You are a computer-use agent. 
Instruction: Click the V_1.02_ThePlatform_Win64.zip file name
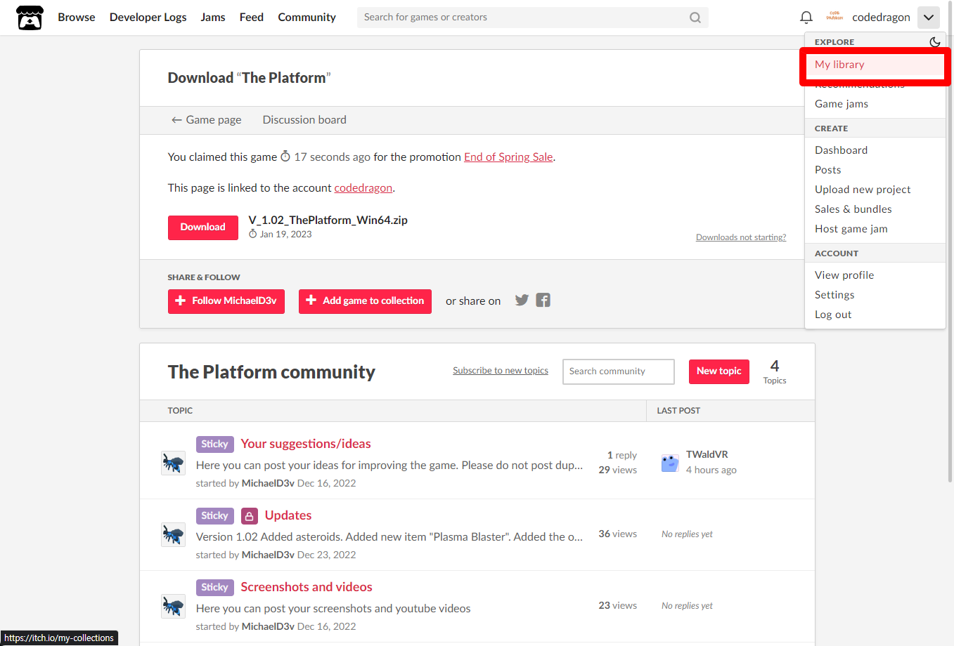pyautogui.click(x=328, y=220)
